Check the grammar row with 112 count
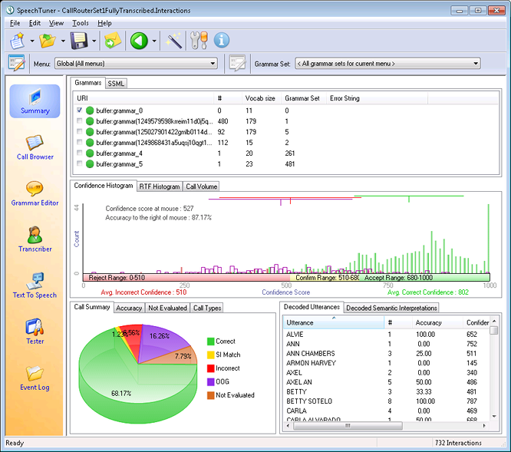The width and height of the screenshot is (511, 452). [x=80, y=142]
